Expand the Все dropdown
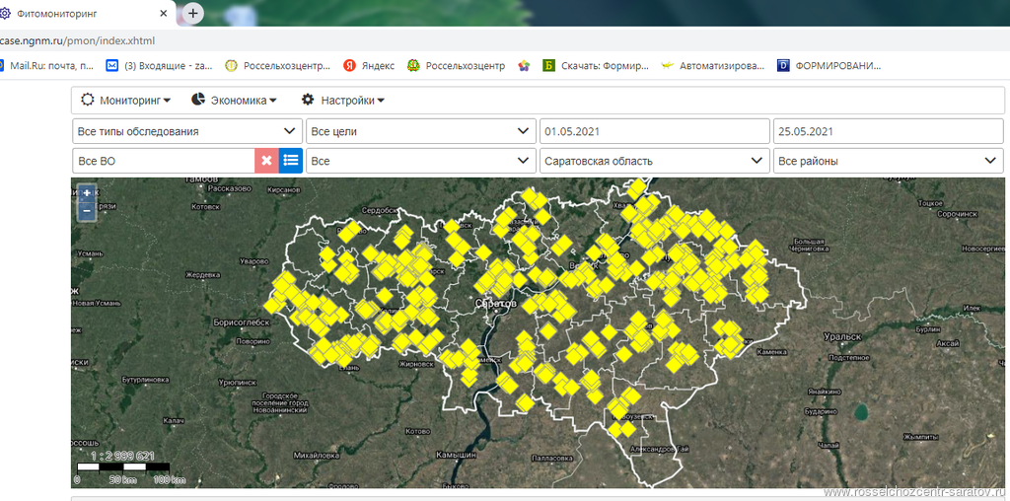 (420, 161)
